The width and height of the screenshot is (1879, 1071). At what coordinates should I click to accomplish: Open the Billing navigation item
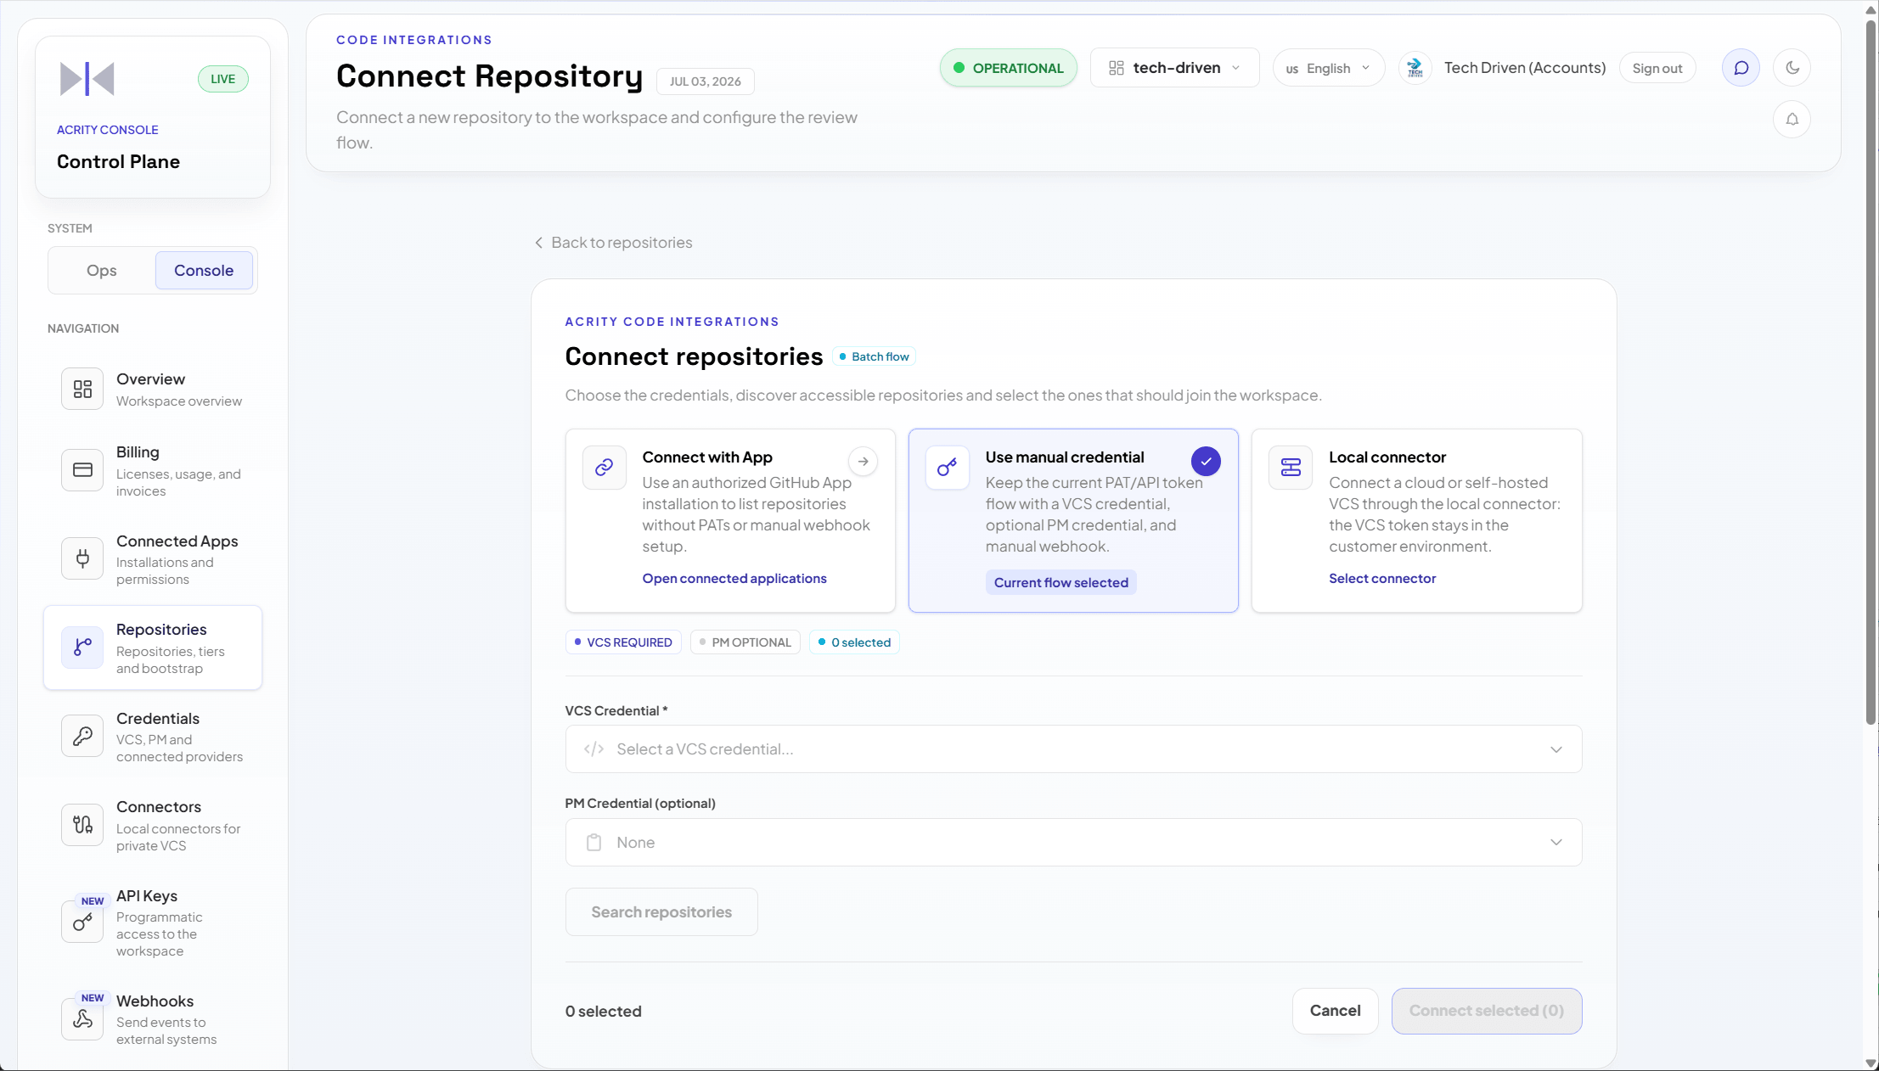pos(153,470)
